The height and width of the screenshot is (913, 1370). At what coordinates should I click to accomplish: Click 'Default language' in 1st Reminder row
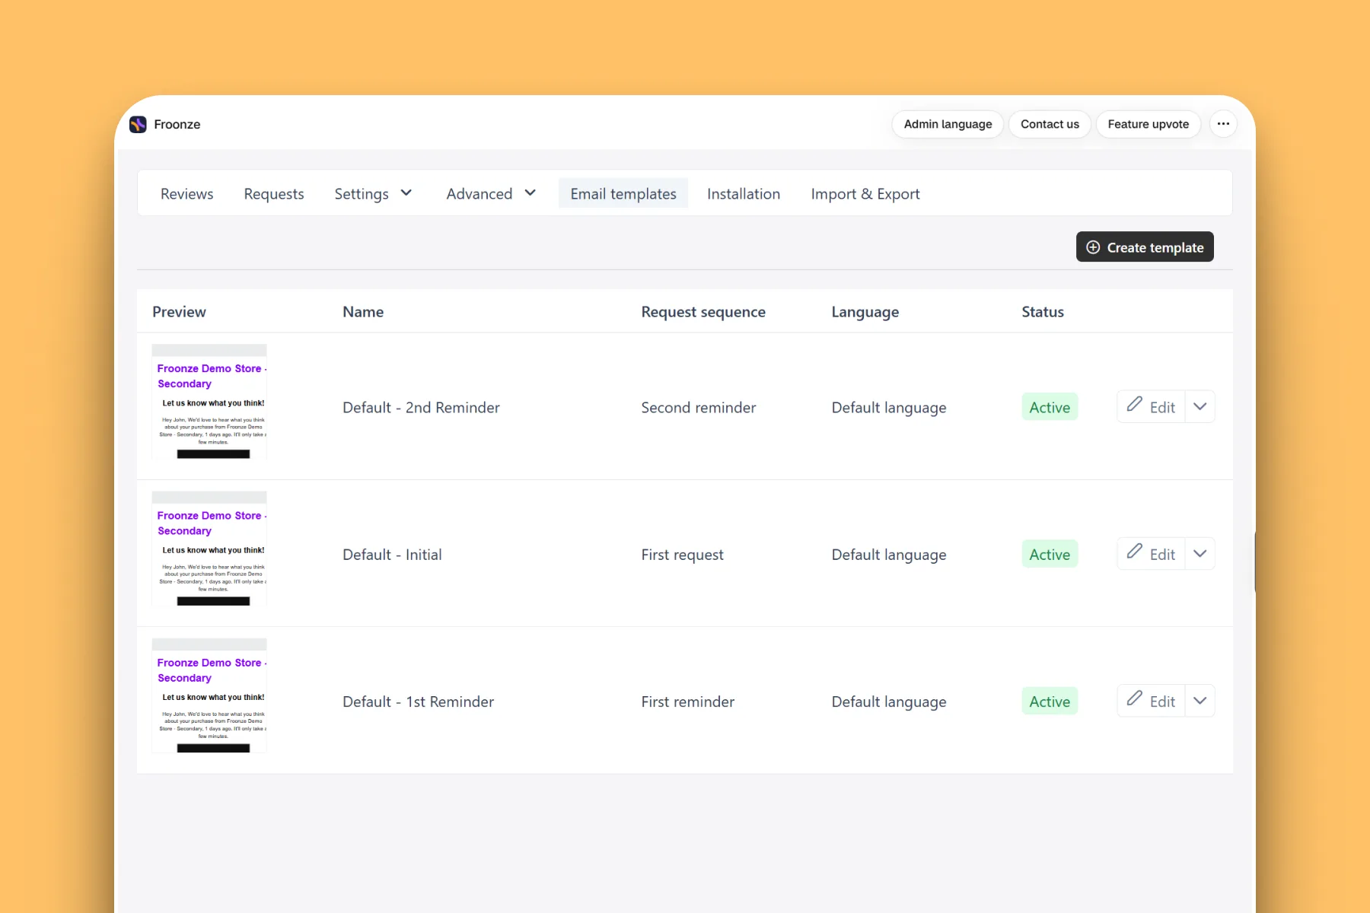(x=889, y=701)
